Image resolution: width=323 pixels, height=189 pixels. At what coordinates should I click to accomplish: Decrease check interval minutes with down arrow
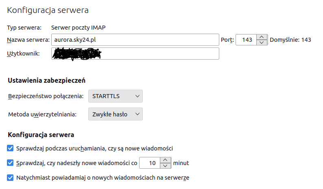(x=165, y=166)
